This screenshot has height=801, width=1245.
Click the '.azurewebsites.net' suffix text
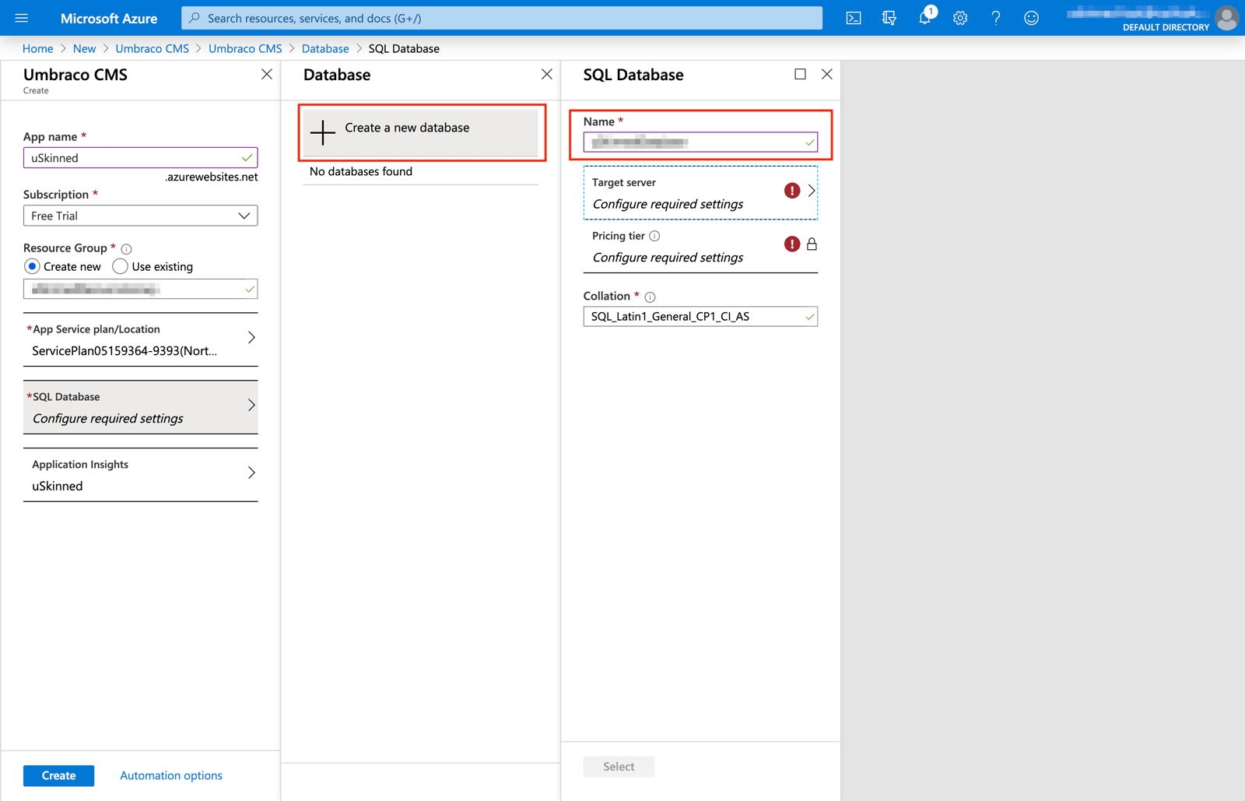211,177
